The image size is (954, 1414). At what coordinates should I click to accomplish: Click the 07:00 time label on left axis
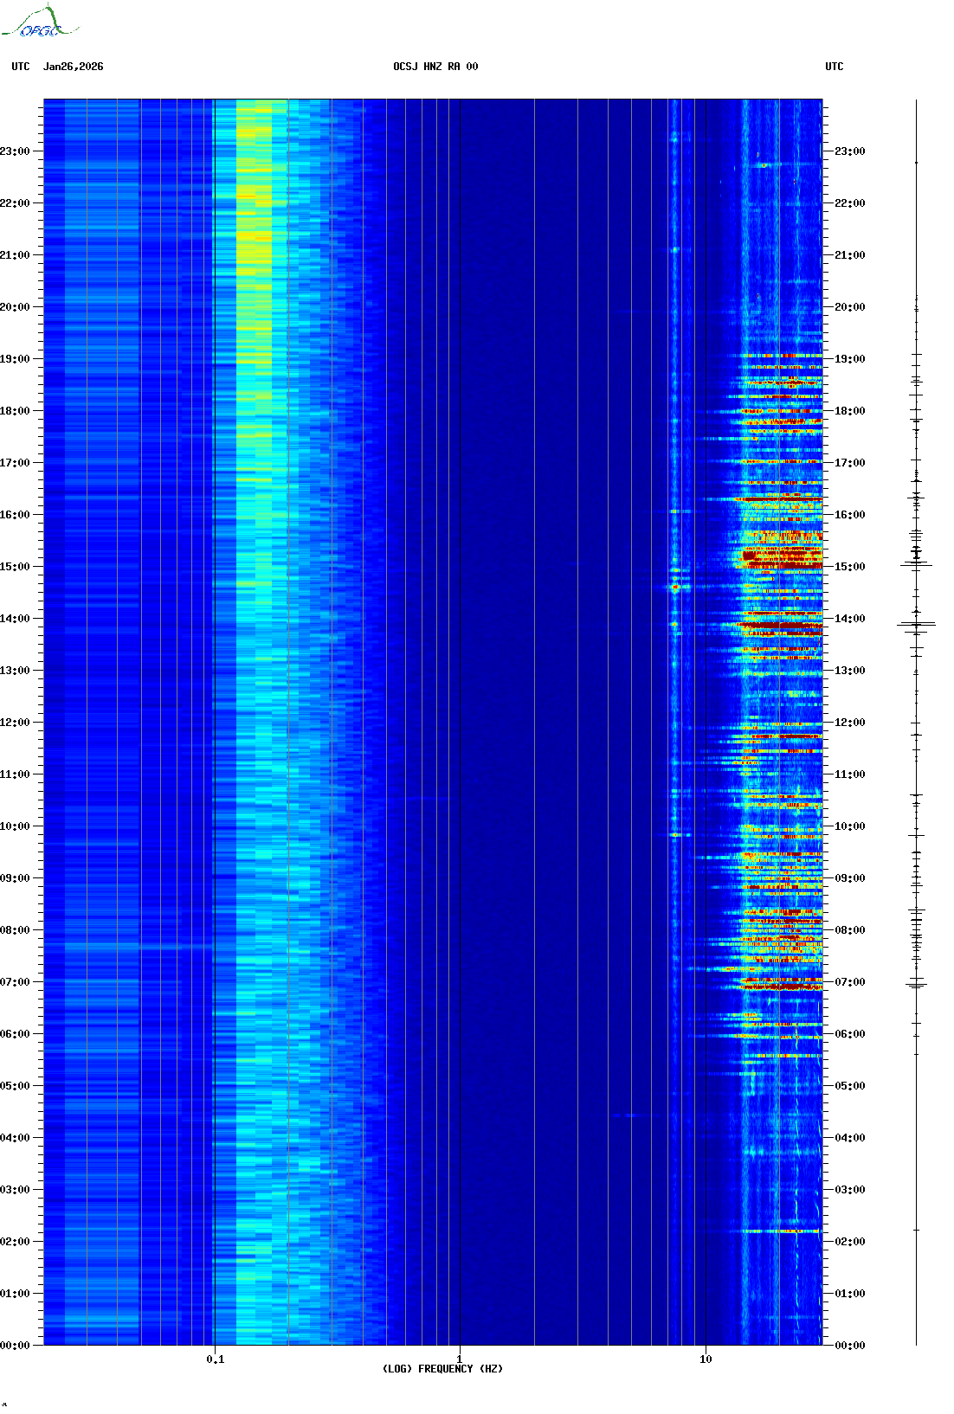tap(16, 982)
